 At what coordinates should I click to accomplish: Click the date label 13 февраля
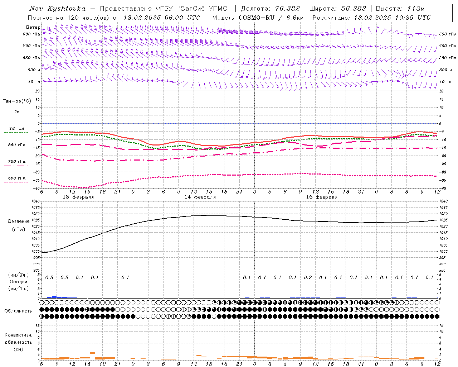(78, 197)
